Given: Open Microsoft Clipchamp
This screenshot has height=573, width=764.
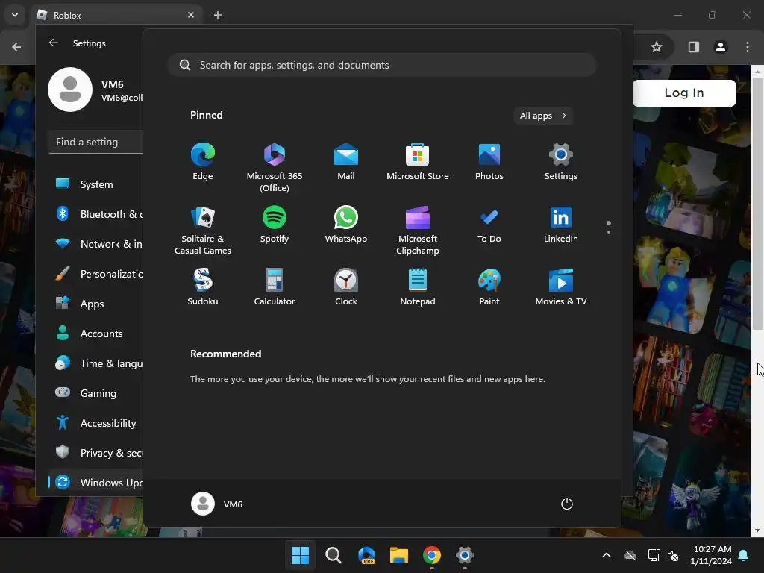Looking at the screenshot, I should coord(418,231).
